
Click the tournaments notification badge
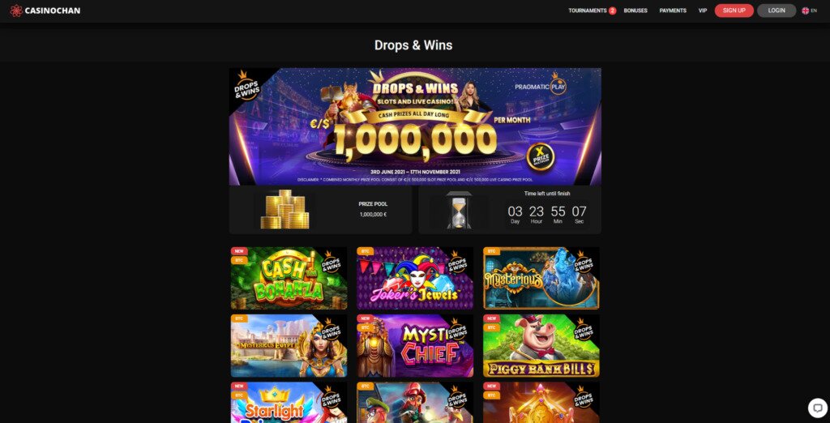[613, 11]
